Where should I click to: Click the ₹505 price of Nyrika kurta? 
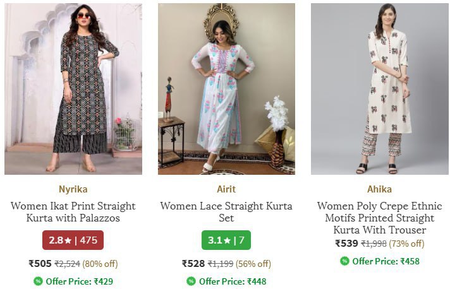tap(40, 264)
